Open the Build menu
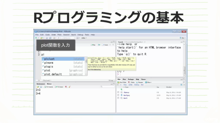 click(74, 35)
